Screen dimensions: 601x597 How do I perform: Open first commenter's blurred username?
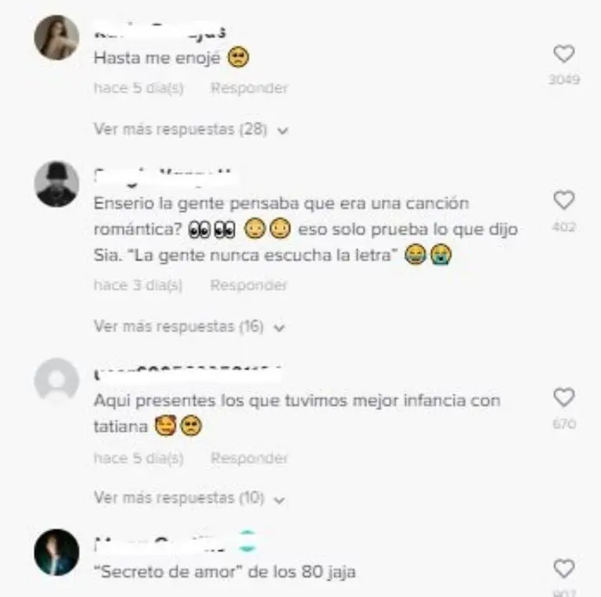pos(160,31)
